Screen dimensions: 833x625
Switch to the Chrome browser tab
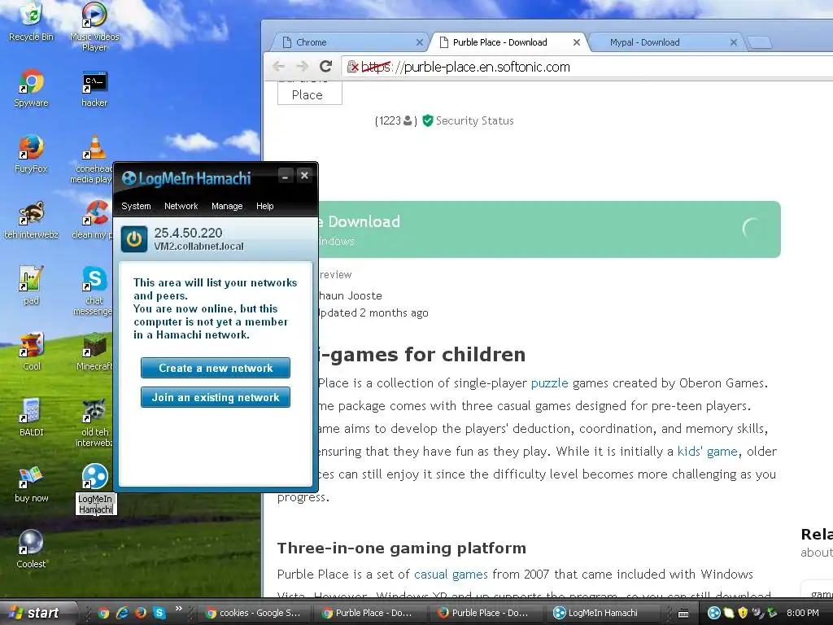348,42
